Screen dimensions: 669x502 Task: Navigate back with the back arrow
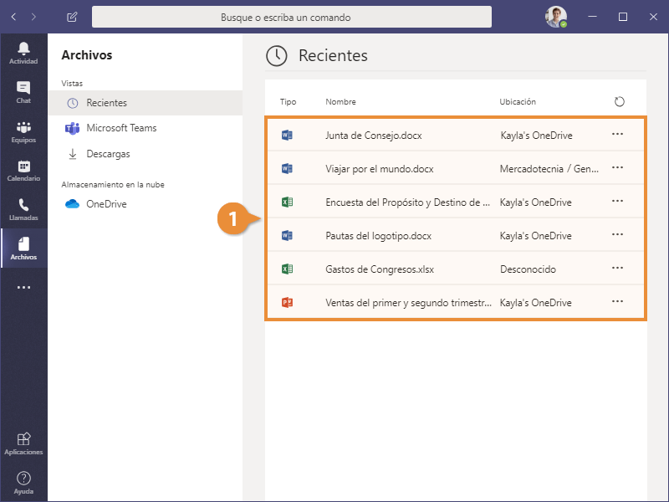(13, 16)
